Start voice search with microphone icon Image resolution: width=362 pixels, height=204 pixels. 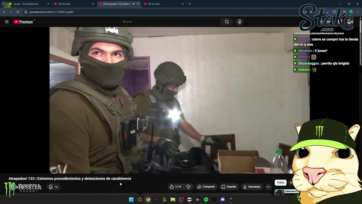(x=240, y=22)
